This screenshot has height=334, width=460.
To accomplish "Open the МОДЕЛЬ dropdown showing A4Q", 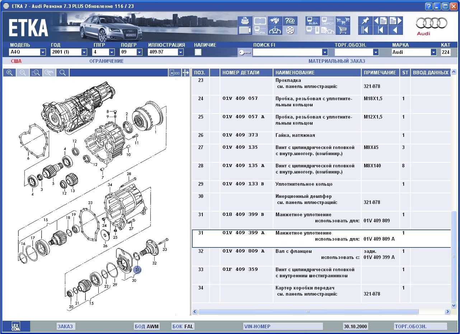I will coord(43,52).
